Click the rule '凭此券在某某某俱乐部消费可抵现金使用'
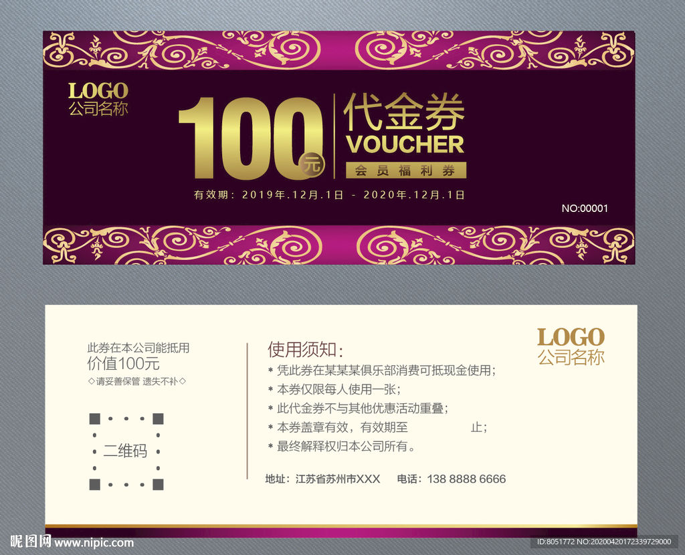685x555 pixels. (386, 370)
